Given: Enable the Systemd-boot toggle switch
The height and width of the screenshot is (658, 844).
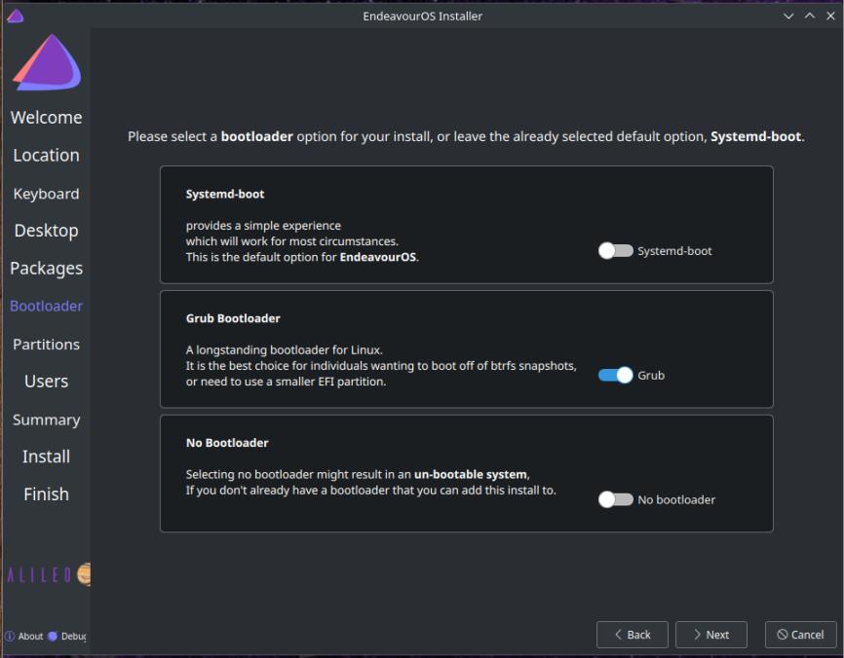Looking at the screenshot, I should (x=615, y=250).
